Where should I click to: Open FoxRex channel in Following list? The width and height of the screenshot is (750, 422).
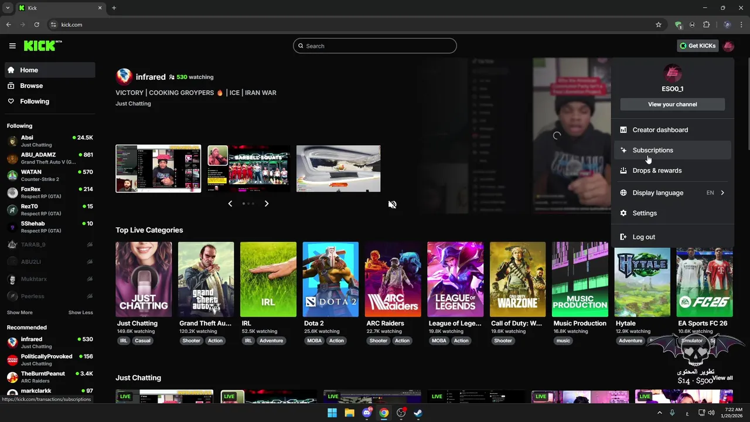[x=50, y=193]
